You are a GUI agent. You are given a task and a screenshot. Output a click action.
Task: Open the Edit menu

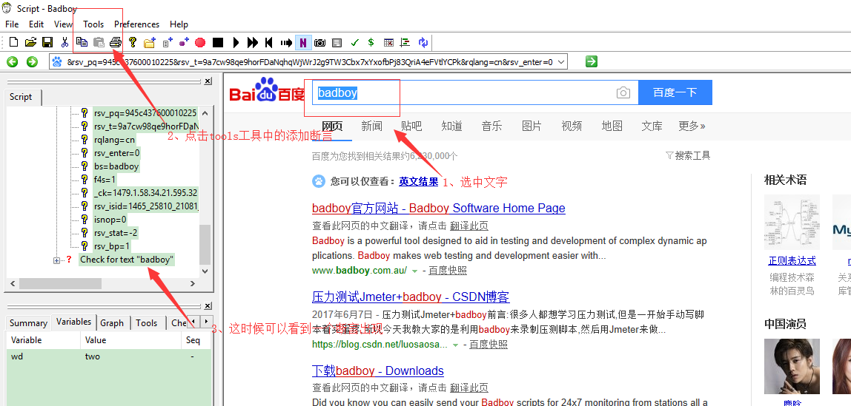tap(36, 24)
